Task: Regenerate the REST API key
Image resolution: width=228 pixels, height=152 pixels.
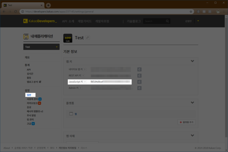Action: (139, 76)
